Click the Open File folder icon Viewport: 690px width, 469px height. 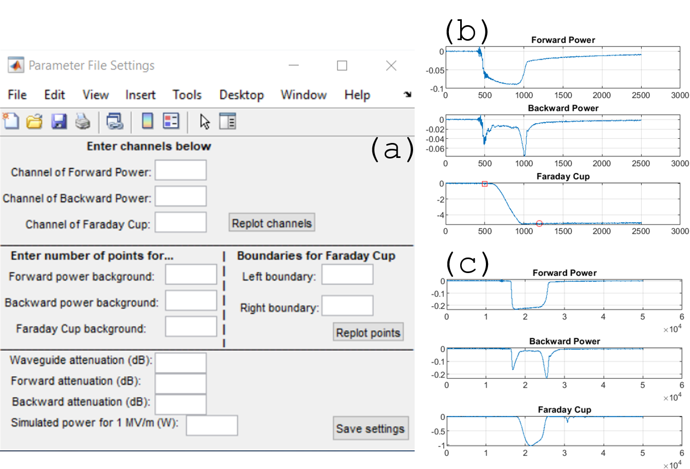pos(34,122)
